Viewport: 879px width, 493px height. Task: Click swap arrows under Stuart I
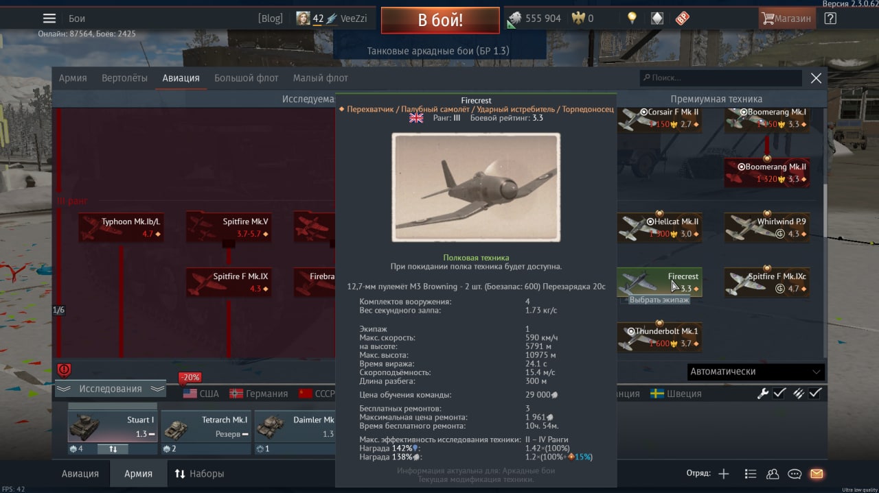(x=113, y=448)
